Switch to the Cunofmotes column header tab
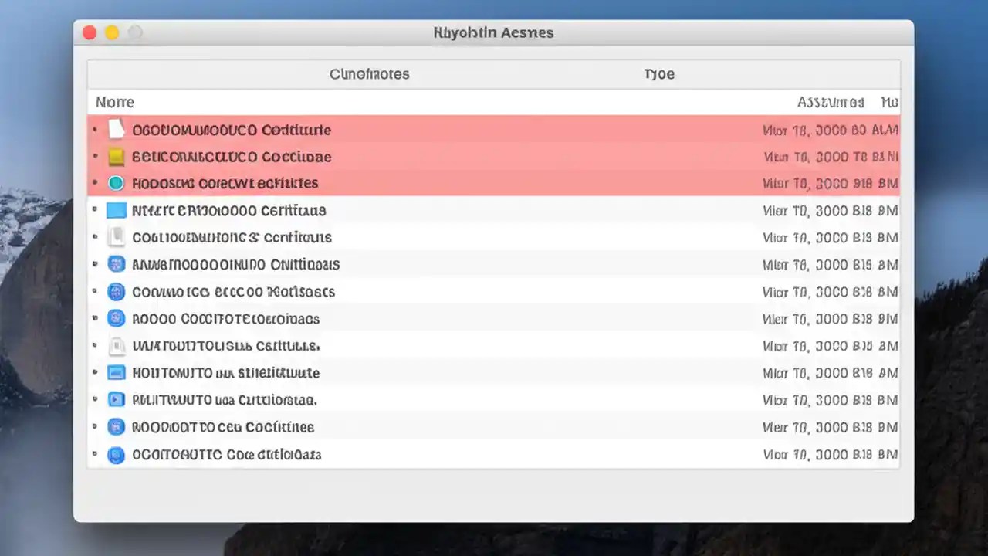 coord(369,73)
